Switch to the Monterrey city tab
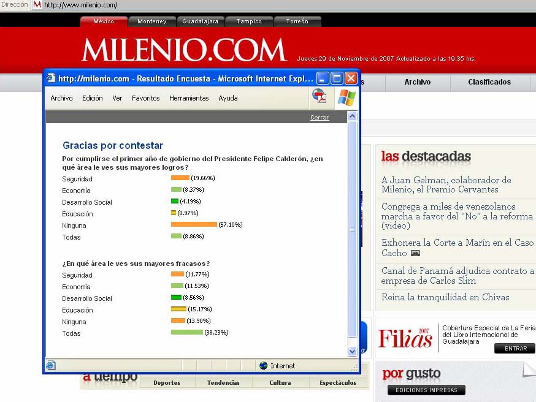Screen dimensions: 536x402 pos(151,21)
